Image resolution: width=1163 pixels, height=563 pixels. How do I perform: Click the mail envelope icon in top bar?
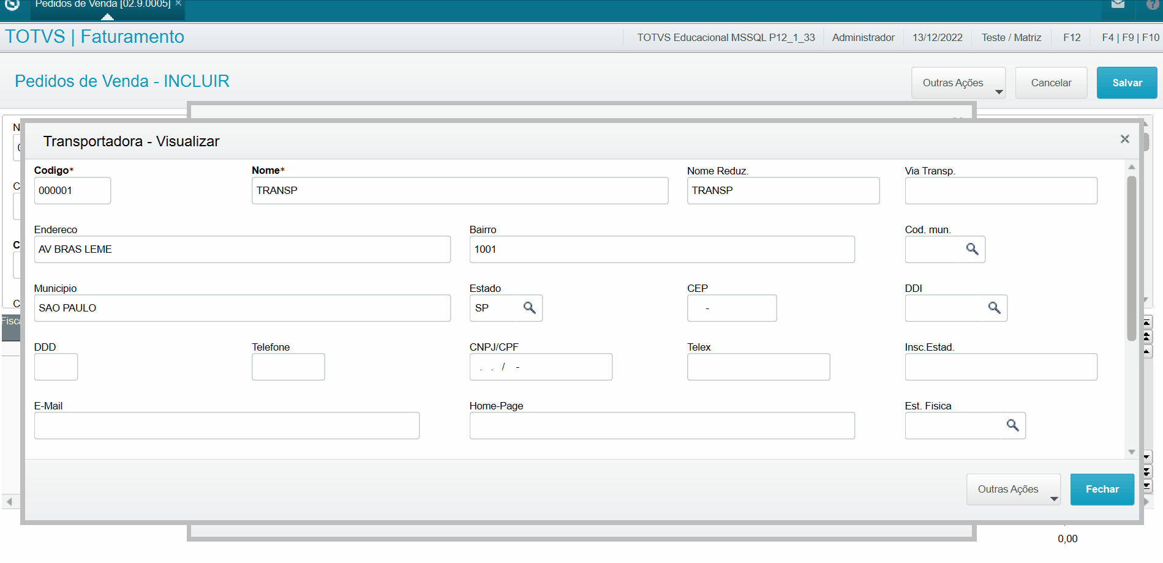(1118, 5)
